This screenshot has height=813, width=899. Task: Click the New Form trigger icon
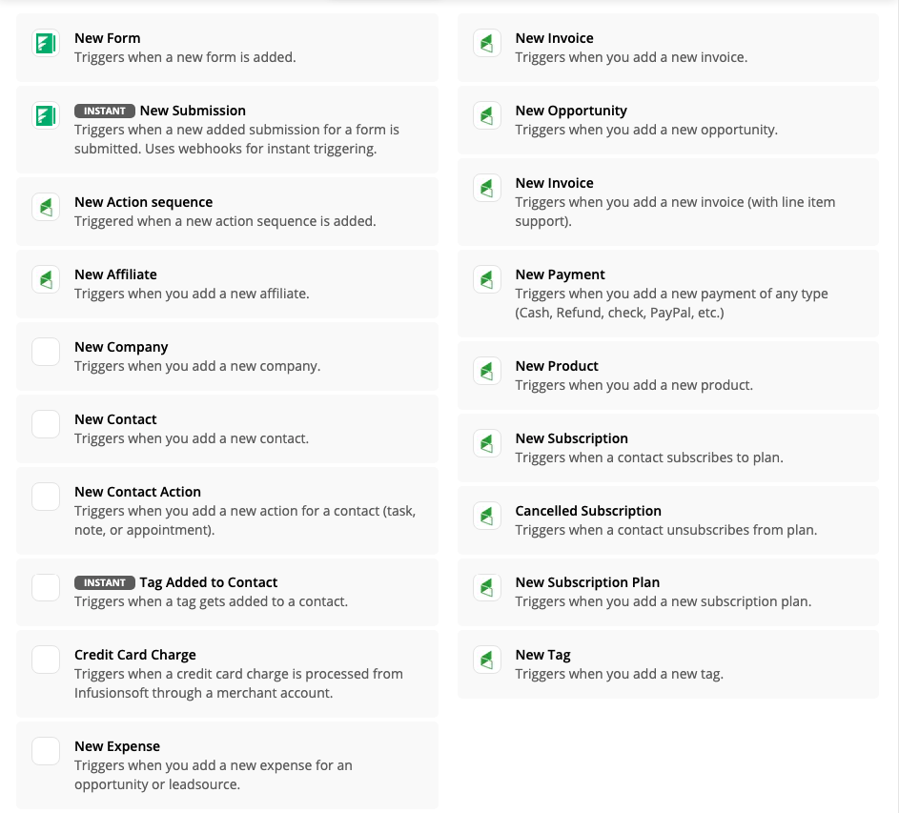click(46, 43)
